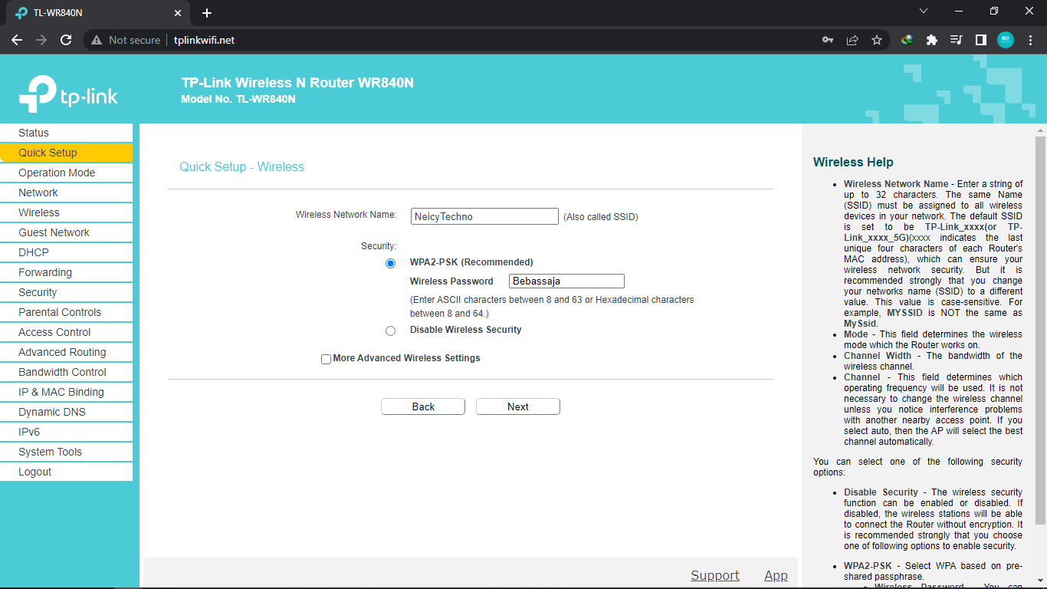The width and height of the screenshot is (1047, 589).
Task: Open Operation Mode menu
Action: 66,173
